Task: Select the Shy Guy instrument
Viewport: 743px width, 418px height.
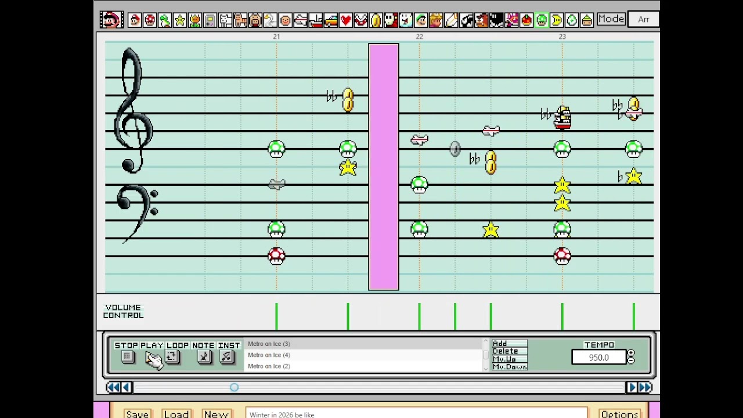Action: click(x=391, y=20)
